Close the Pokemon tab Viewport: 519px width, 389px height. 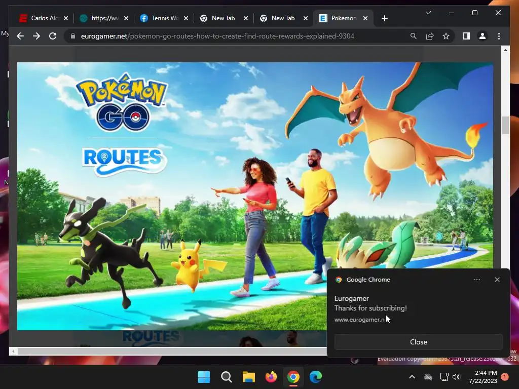[365, 18]
